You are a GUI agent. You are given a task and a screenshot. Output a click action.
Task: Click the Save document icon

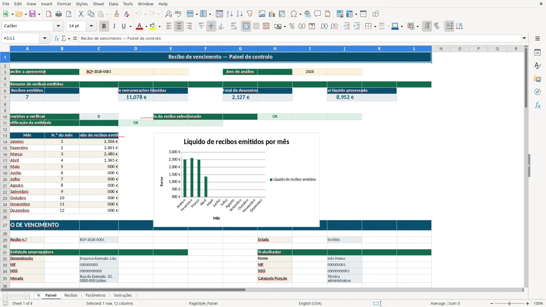click(x=32, y=14)
